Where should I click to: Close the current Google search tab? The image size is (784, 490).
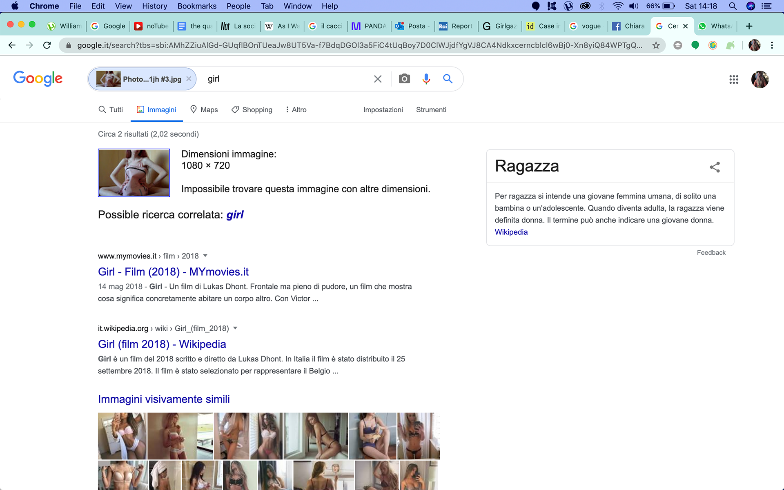686,26
